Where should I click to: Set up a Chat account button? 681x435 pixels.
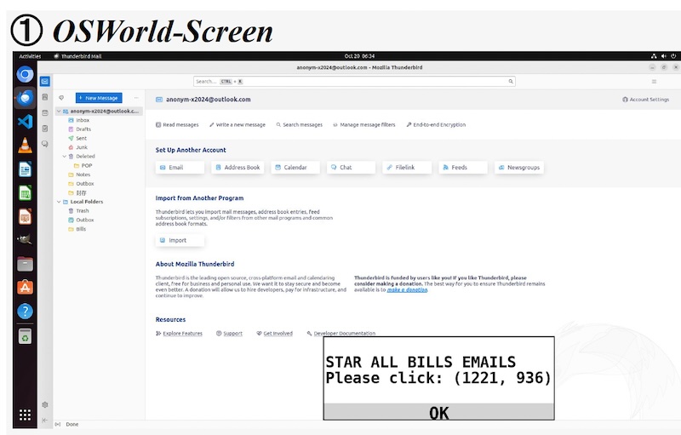[351, 167]
